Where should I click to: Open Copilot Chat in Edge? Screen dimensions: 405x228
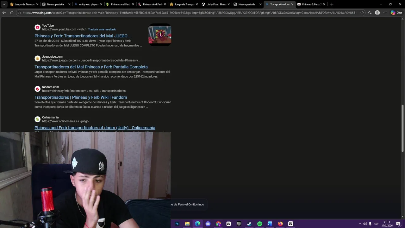pyautogui.click(x=396, y=13)
